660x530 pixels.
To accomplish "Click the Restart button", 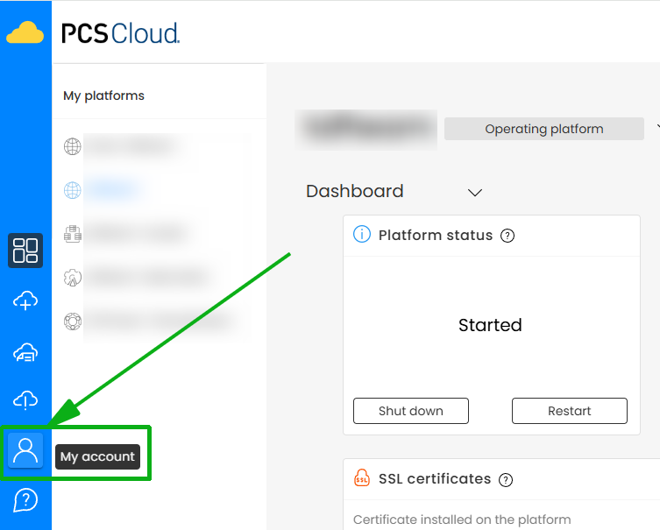I will 570,411.
